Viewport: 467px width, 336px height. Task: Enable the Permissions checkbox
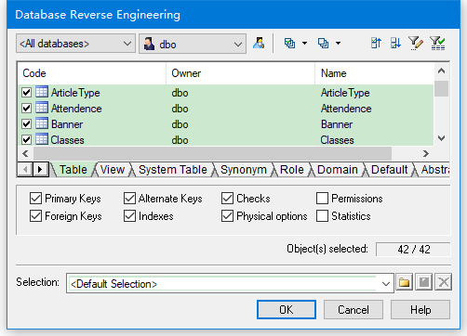(322, 199)
